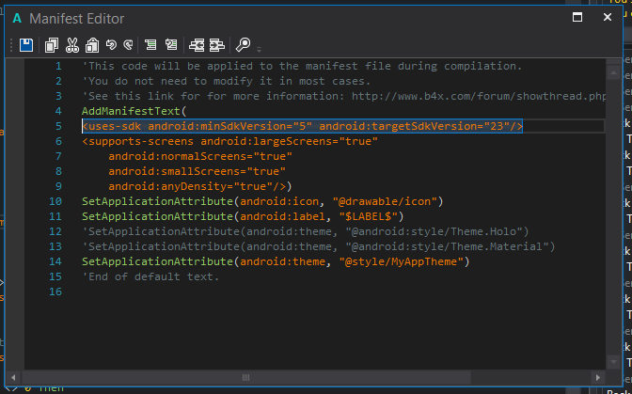This screenshot has height=394, width=632.
Task: Click line number 14 in the gutter
Action: (55, 261)
